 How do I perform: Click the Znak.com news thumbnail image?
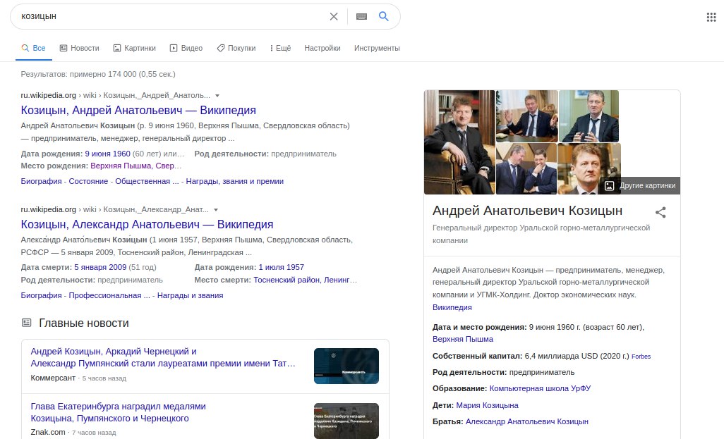tap(346, 421)
